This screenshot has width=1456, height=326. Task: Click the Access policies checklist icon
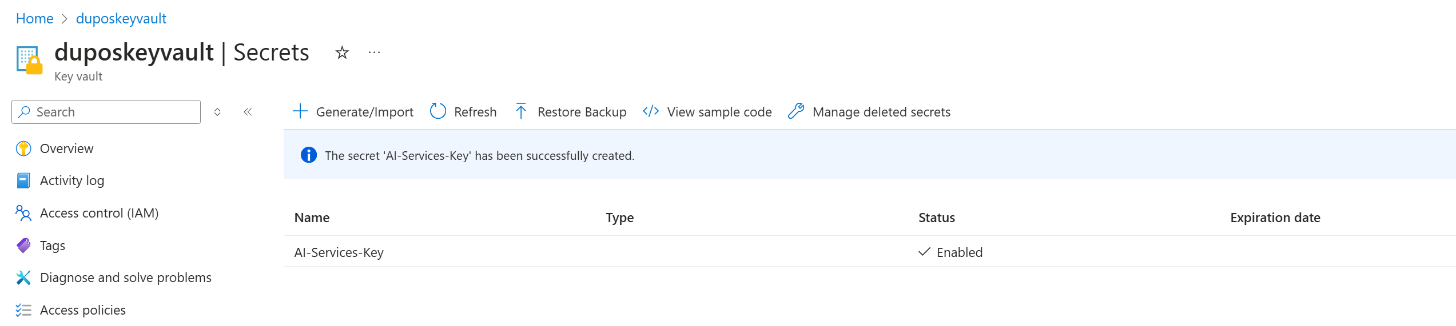click(23, 310)
